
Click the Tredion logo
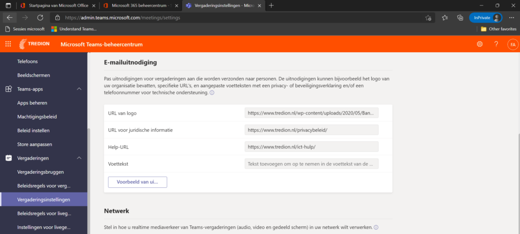pyautogui.click(x=35, y=44)
